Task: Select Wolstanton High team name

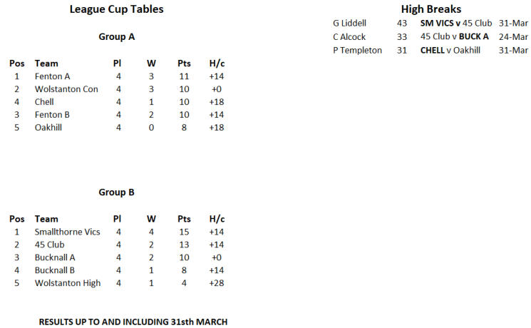Action: coord(67,283)
